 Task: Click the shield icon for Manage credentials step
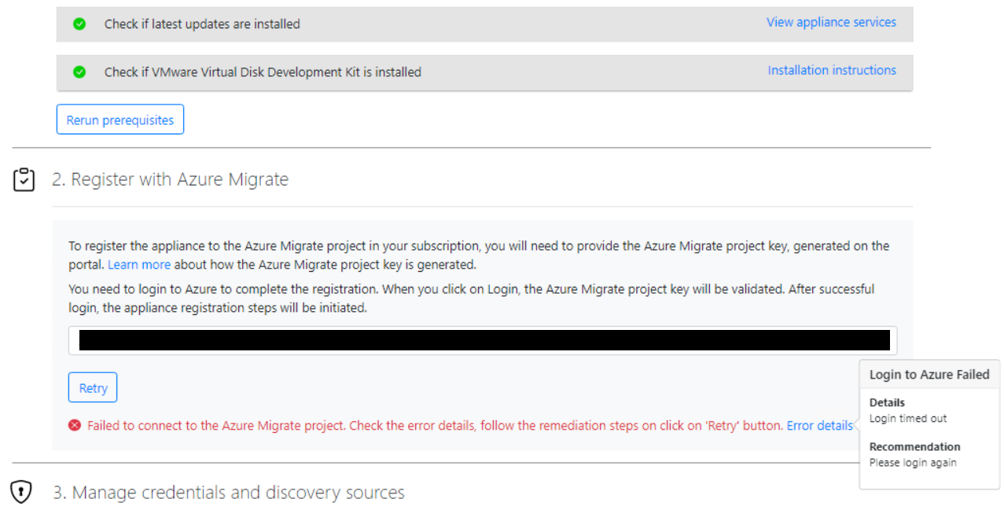pyautogui.click(x=20, y=493)
